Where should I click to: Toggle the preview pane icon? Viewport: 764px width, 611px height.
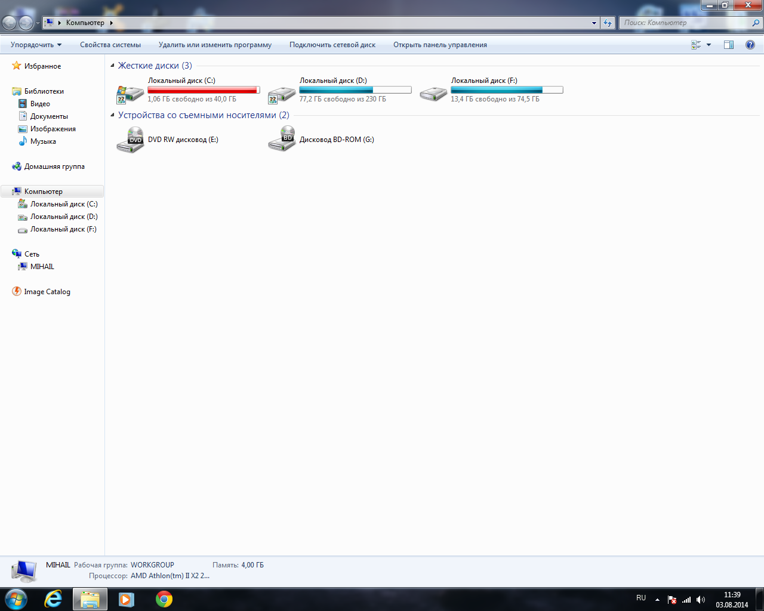(x=729, y=45)
